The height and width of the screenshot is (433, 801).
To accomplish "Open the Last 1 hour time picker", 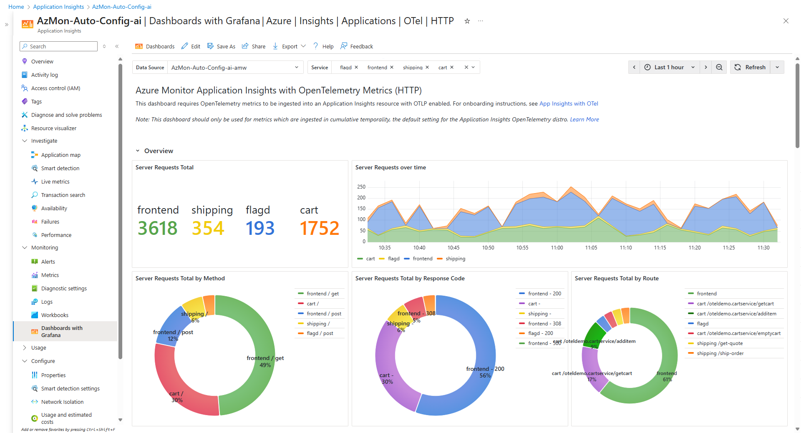I will click(670, 67).
